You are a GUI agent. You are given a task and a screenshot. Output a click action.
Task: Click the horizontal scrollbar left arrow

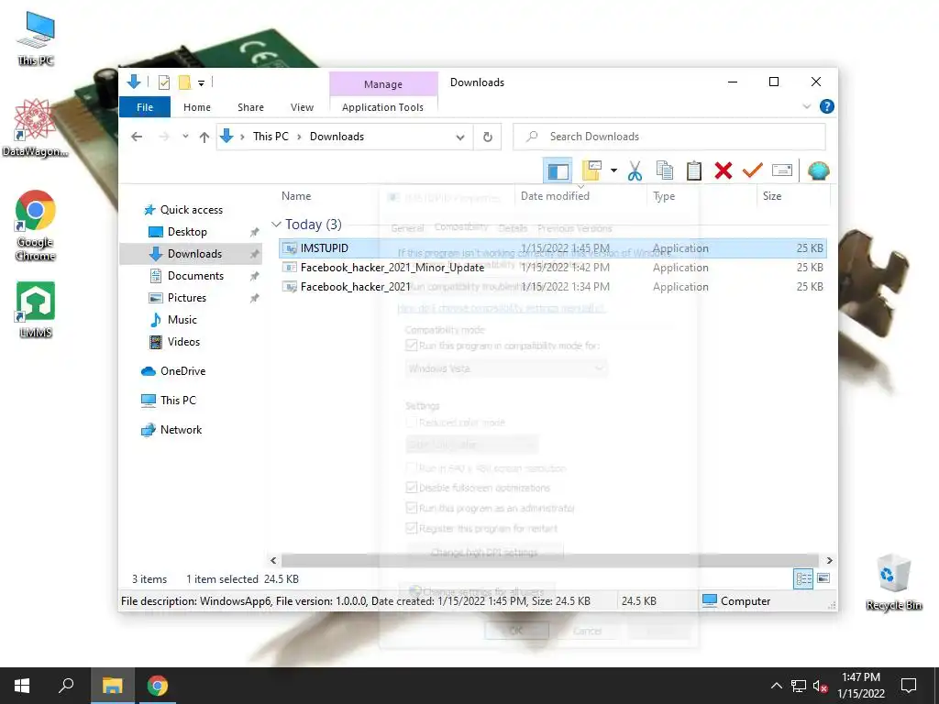273,560
